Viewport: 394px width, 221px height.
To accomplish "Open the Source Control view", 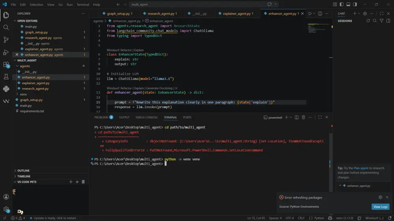I will point(6,40).
